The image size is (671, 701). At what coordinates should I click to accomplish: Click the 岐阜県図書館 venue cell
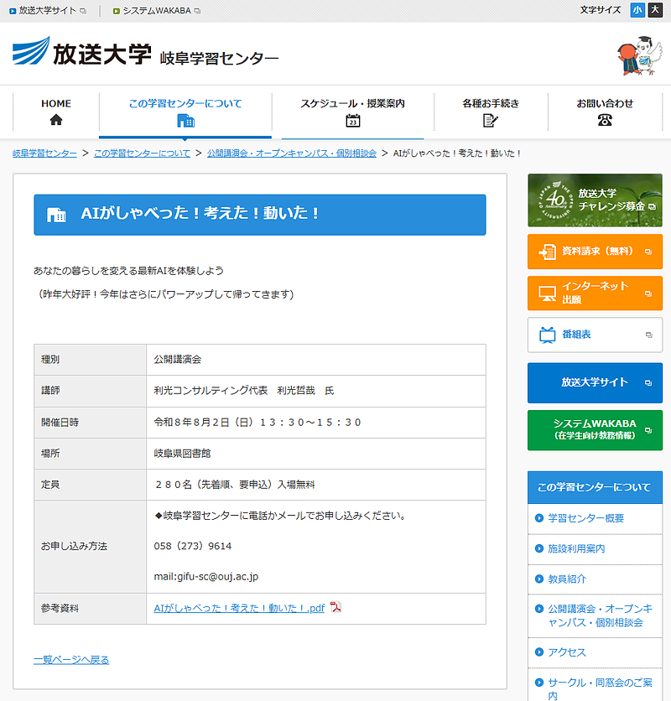(x=316, y=454)
